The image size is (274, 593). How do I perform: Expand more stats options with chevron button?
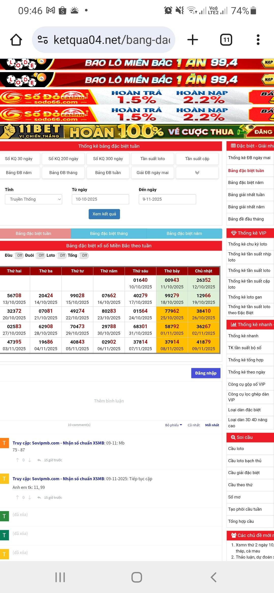point(197,173)
